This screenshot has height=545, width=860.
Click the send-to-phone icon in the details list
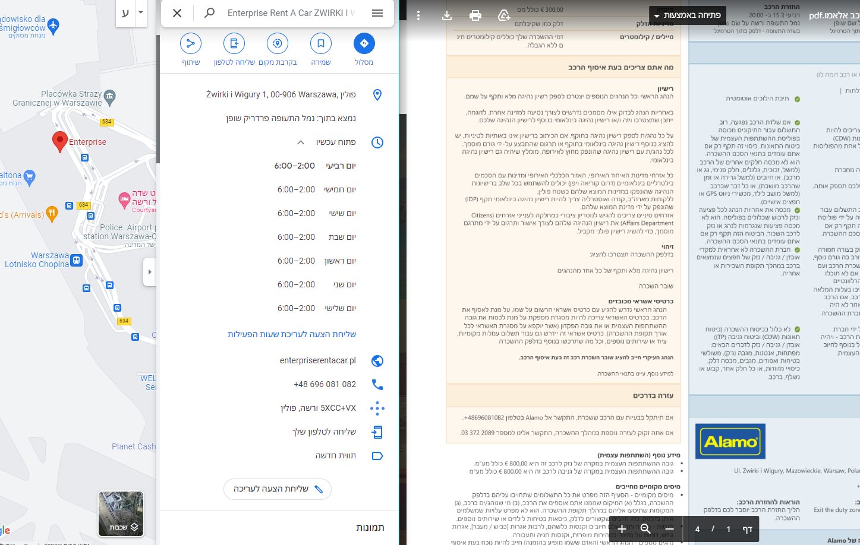click(377, 432)
